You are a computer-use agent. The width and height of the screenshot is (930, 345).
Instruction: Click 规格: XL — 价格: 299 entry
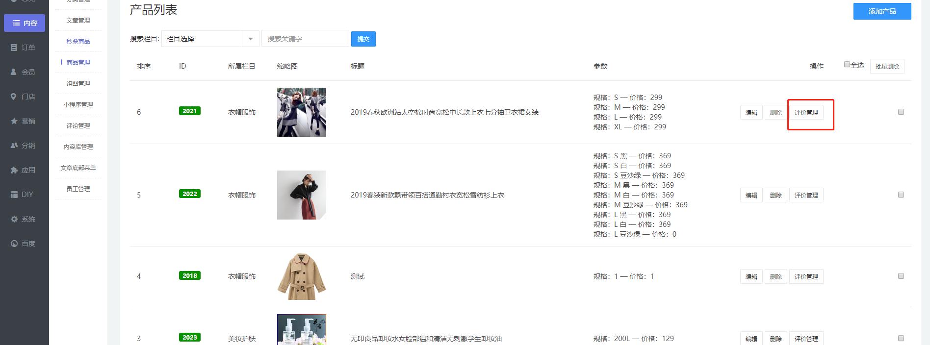tap(630, 127)
